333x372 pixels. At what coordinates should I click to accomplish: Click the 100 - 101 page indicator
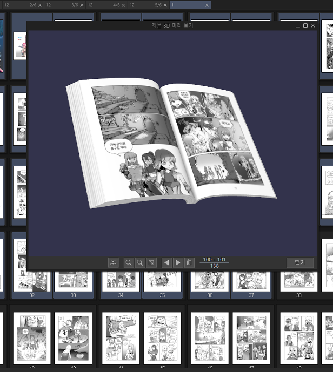coord(214,260)
